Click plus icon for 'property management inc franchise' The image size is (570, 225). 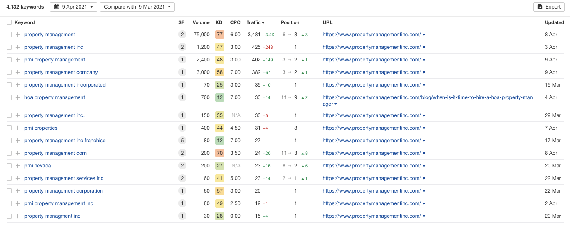click(x=18, y=141)
